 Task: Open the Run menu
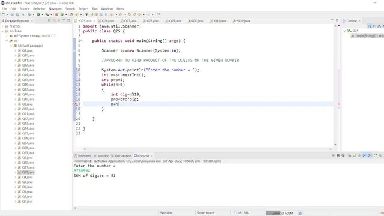pos(95,8)
